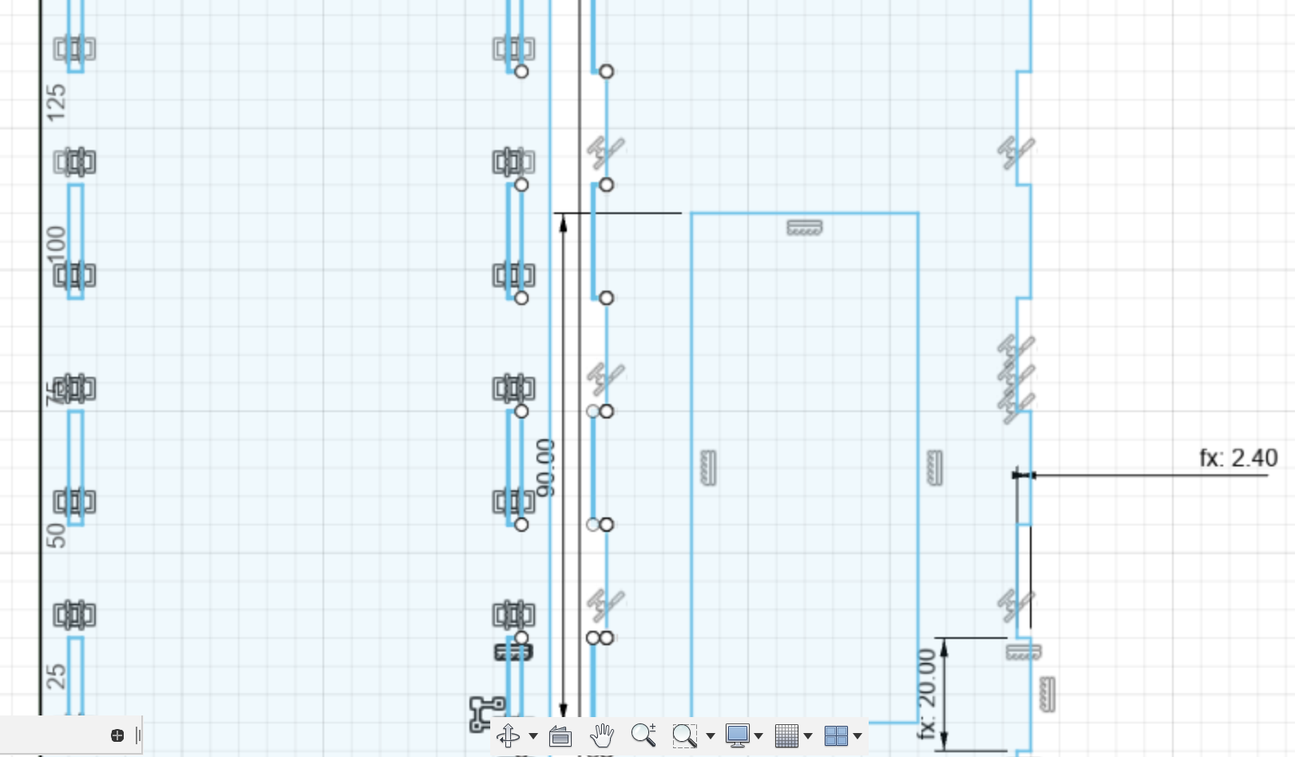The height and width of the screenshot is (757, 1295).
Task: Click the stacked parallel constraint glyphs on right edge
Action: [1016, 378]
